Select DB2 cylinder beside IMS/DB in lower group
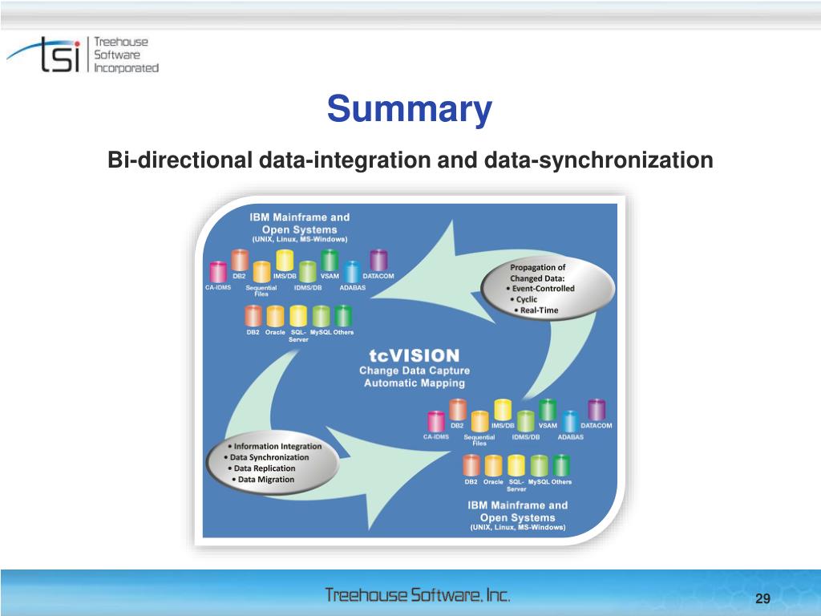This screenshot has width=821, height=616. pos(458,410)
